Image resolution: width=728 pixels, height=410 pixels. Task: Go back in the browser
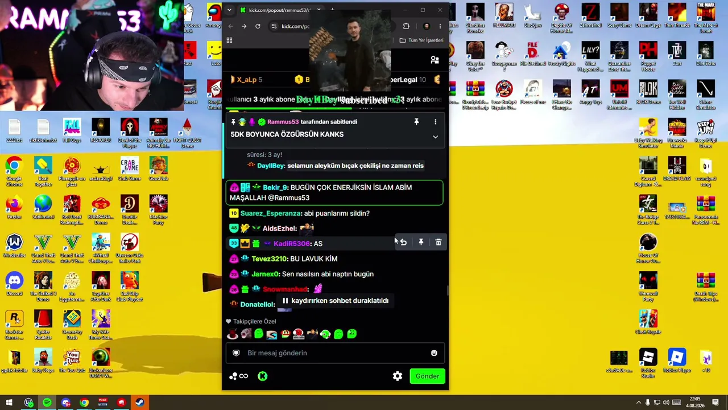point(230,26)
